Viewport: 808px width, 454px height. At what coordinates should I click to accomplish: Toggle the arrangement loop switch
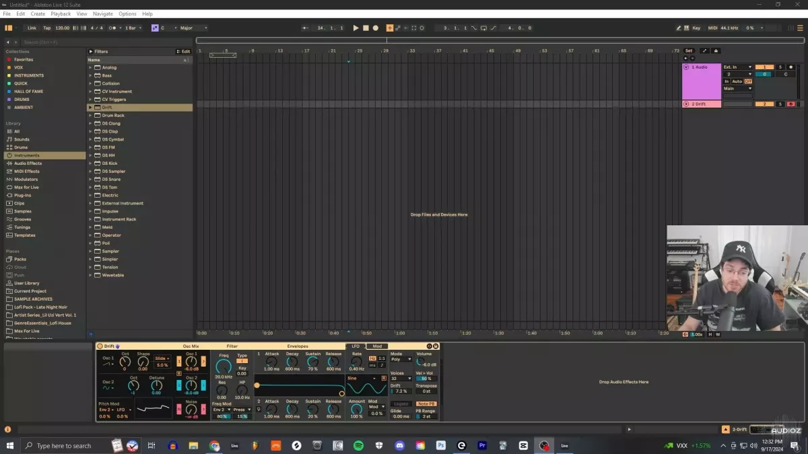(x=484, y=28)
